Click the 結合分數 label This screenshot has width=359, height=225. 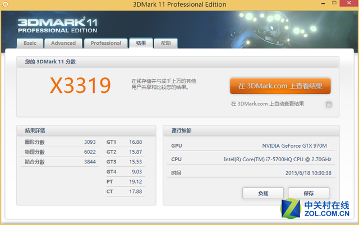35,162
